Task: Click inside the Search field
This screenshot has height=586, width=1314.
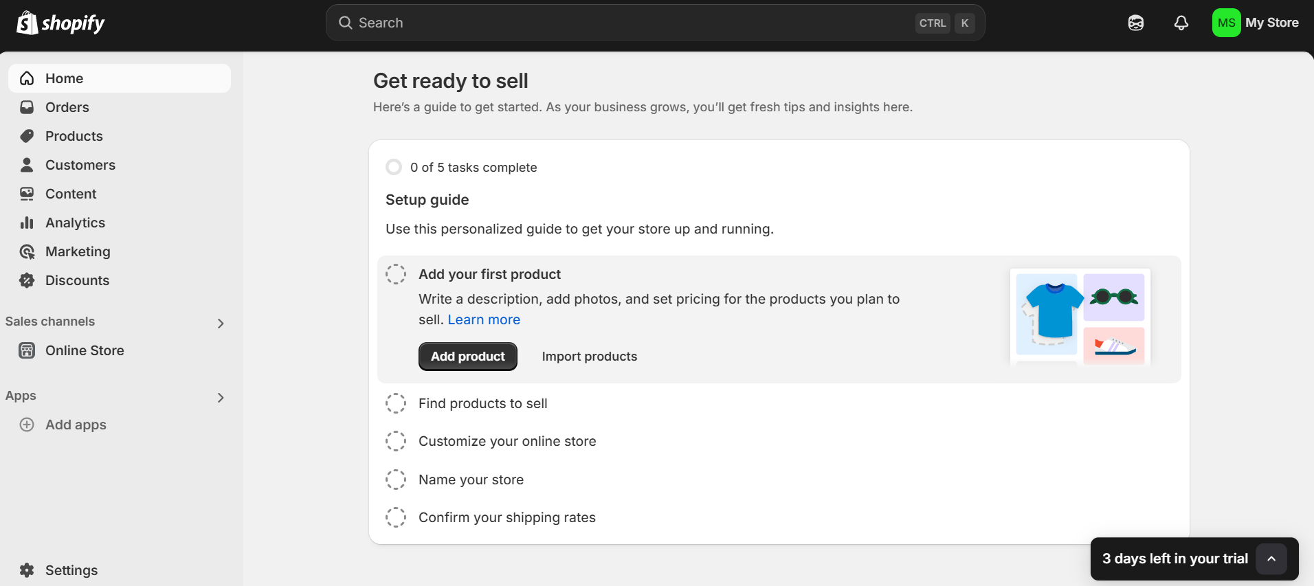Action: [619, 22]
